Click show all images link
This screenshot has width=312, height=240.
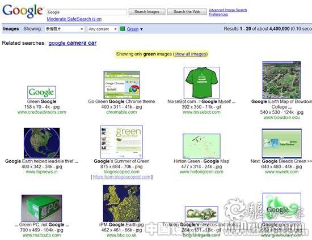tap(191, 54)
